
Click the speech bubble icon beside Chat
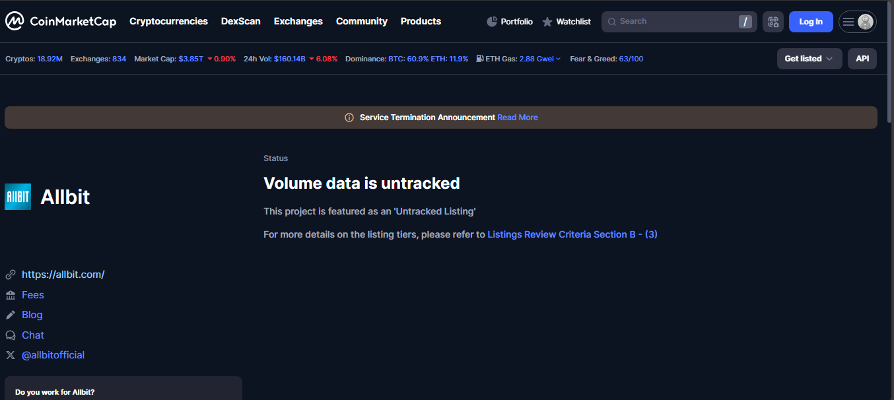11,335
